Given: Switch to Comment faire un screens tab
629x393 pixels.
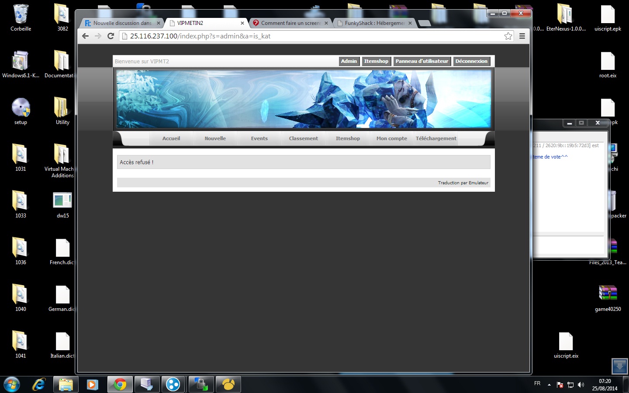Looking at the screenshot, I should 290,23.
